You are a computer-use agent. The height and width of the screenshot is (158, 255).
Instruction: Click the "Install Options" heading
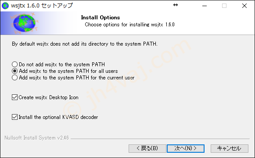(101, 18)
